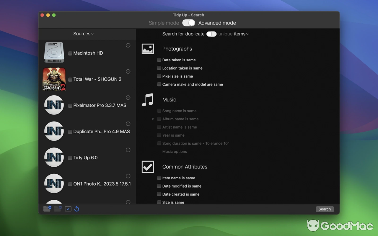The width and height of the screenshot is (378, 236).
Task: Check Date modified is same
Action: pyautogui.click(x=159, y=186)
